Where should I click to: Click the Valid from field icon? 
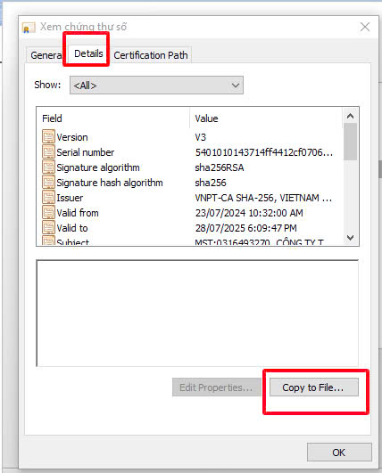point(48,212)
